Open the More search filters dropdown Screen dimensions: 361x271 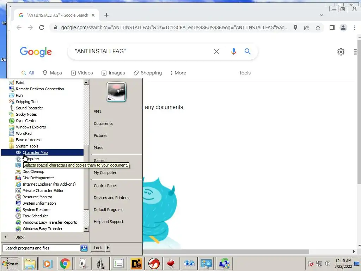pos(178,73)
